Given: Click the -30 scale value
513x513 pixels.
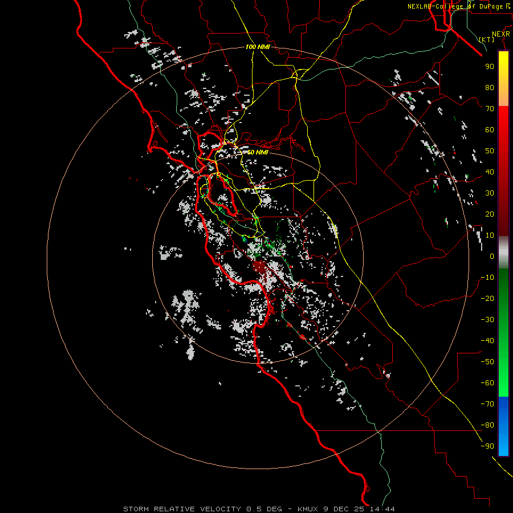Looking at the screenshot, I should click(x=487, y=320).
